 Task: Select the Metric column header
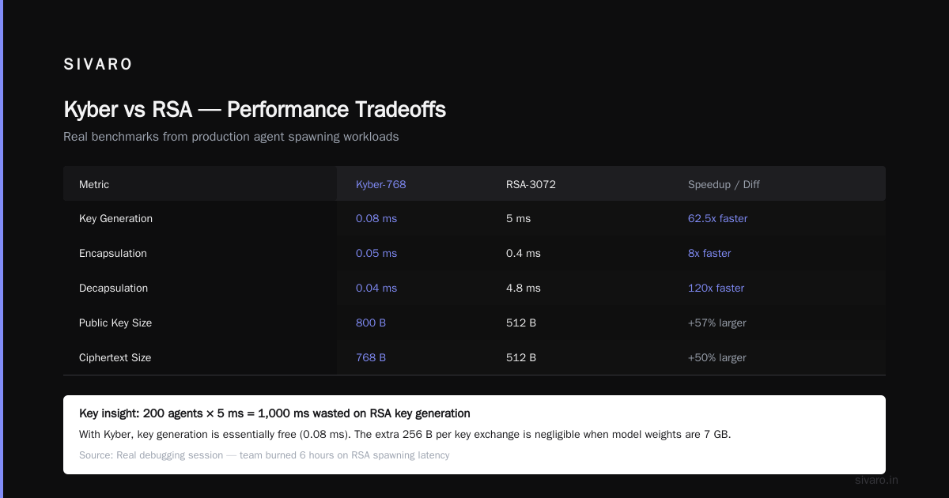94,184
